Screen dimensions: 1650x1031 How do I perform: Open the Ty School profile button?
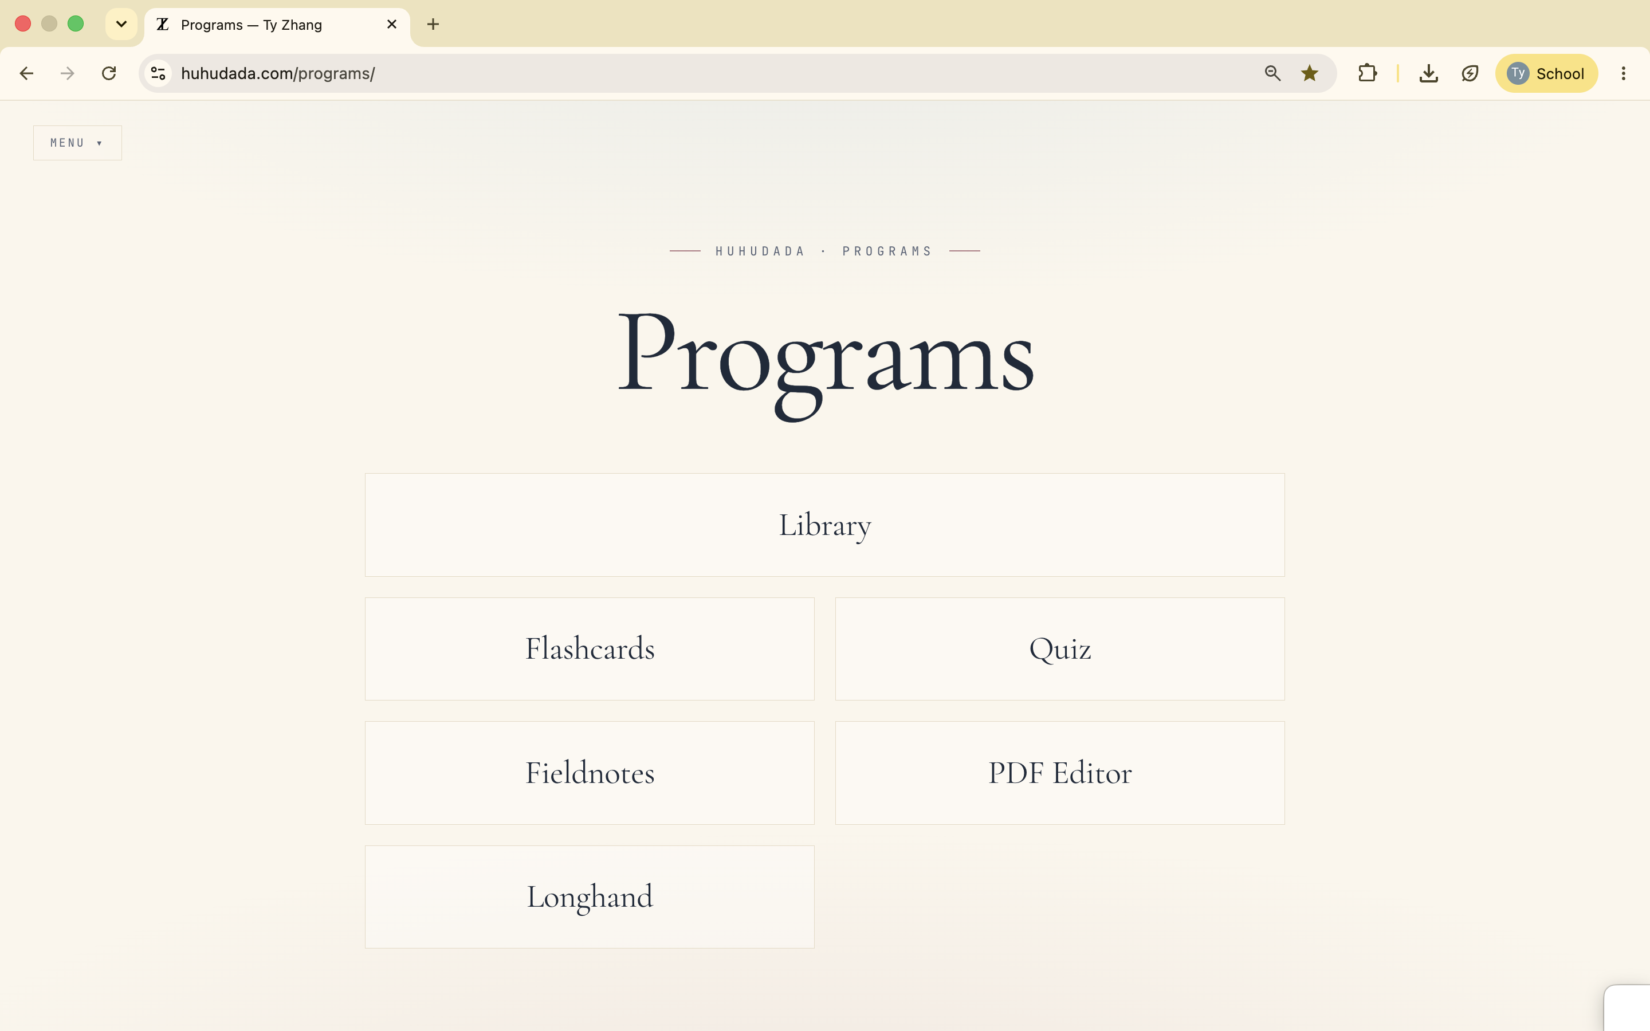tap(1546, 74)
